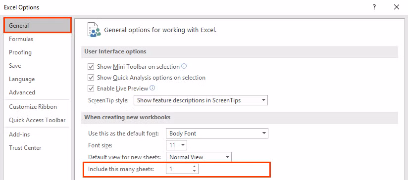Open the Font size dropdown
This screenshot has width=408, height=180.
coord(176,145)
